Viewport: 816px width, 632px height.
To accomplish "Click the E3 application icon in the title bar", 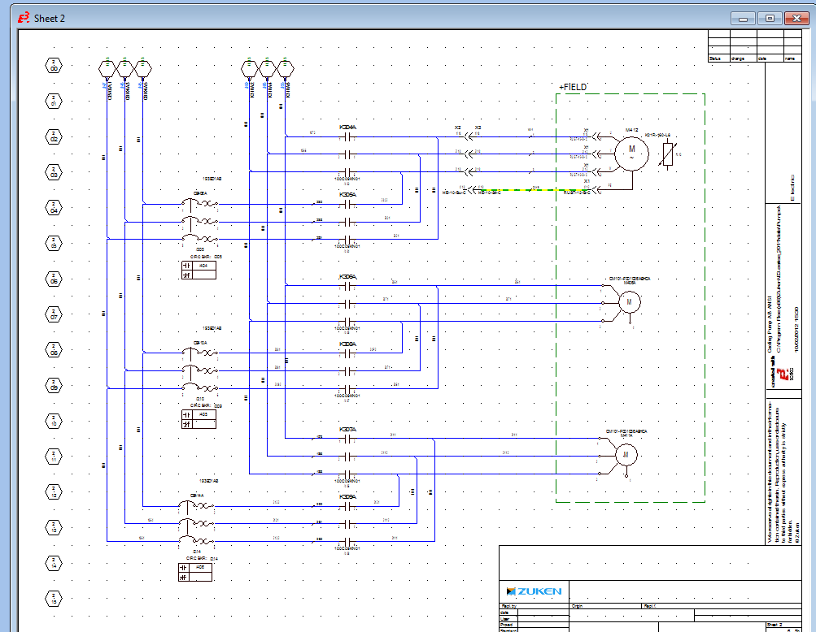I will pos(23,17).
